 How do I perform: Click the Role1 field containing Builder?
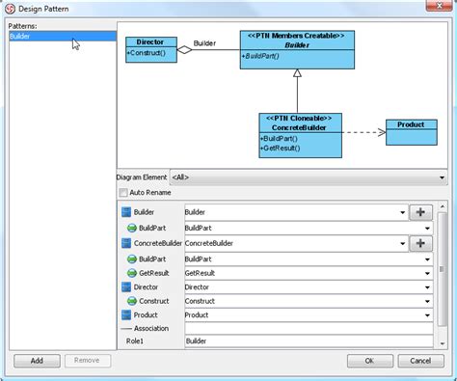tap(309, 341)
